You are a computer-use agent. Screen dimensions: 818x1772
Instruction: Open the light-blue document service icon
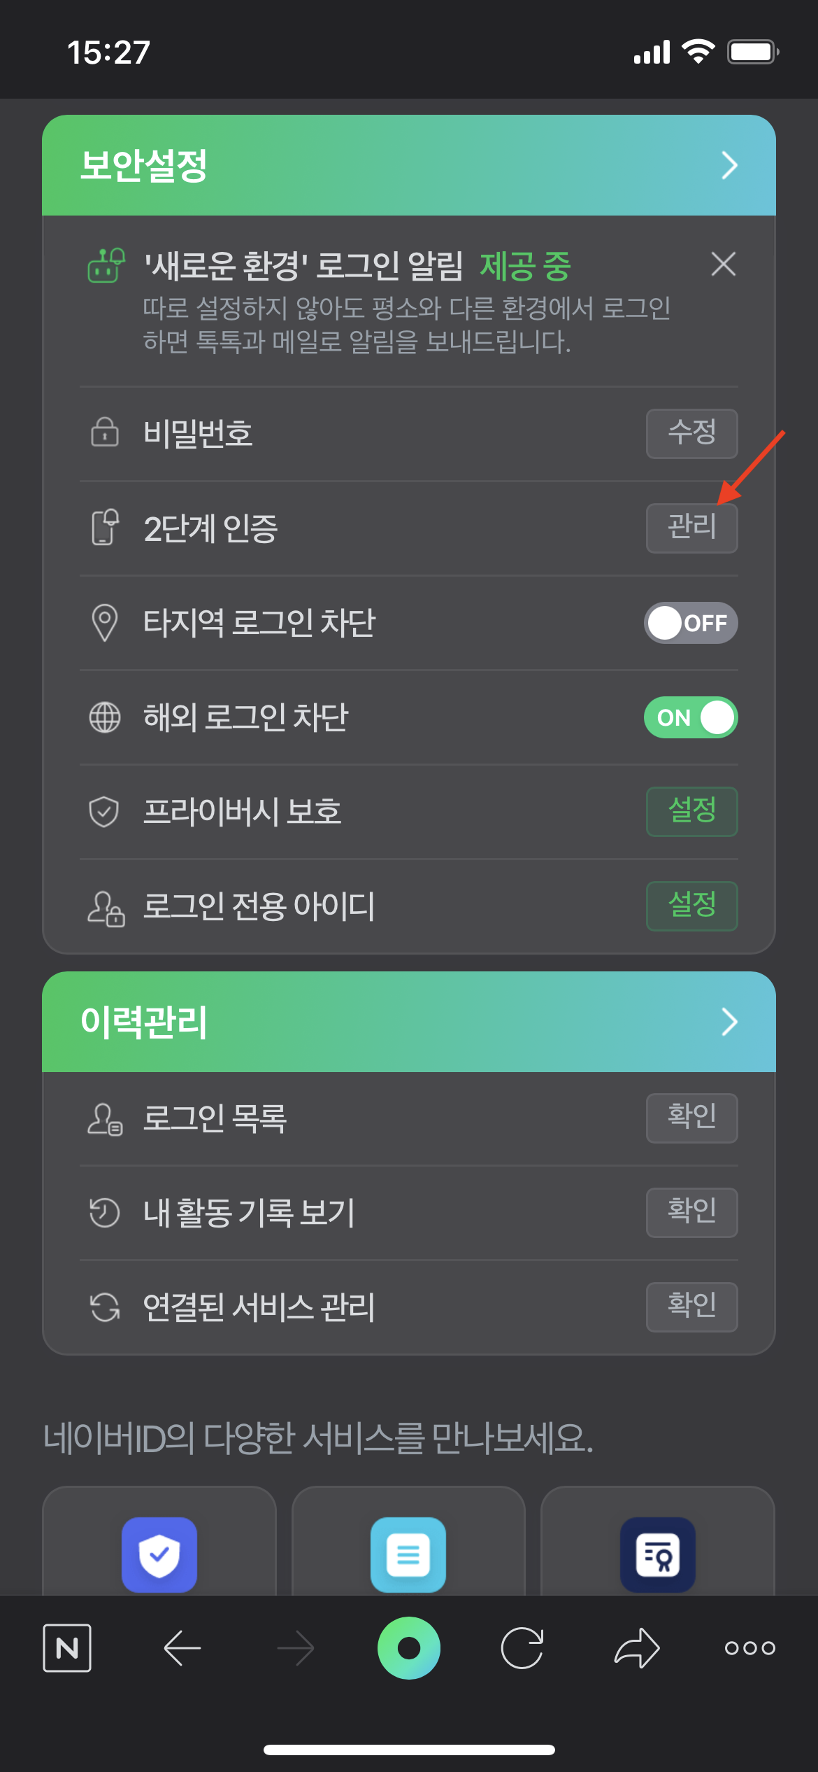click(408, 1554)
